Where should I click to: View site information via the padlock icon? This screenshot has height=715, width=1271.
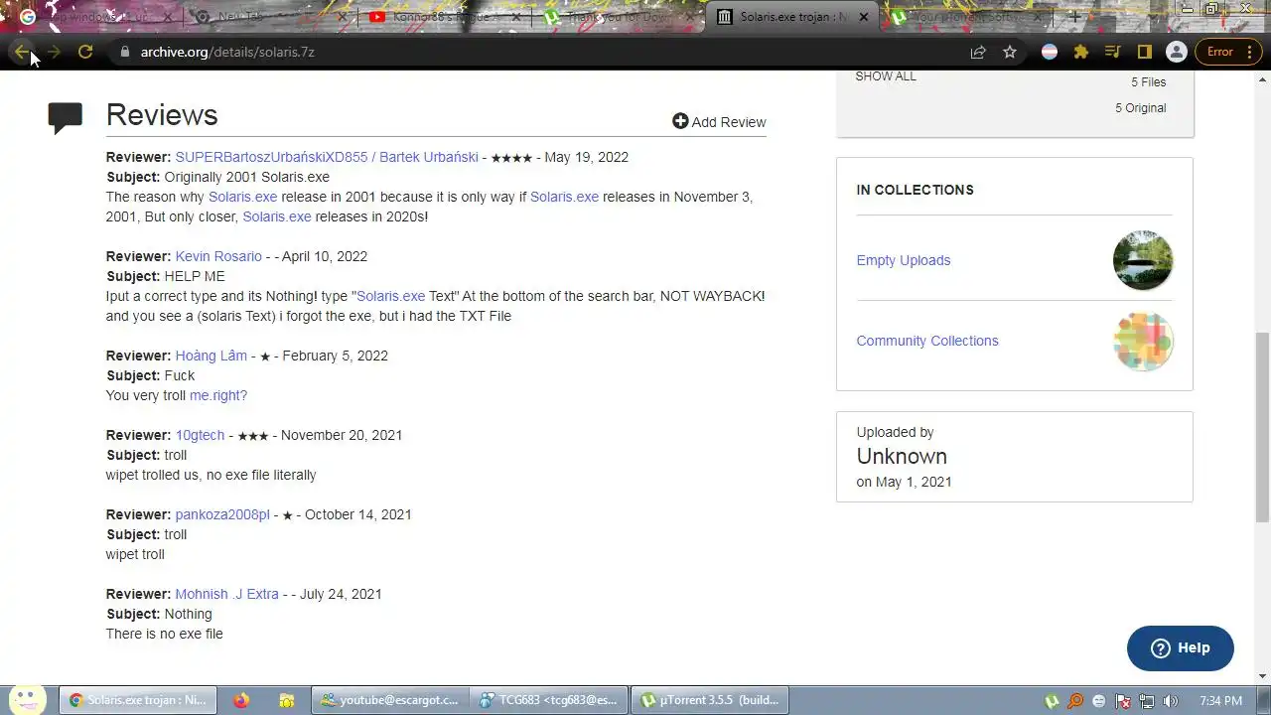click(x=124, y=52)
